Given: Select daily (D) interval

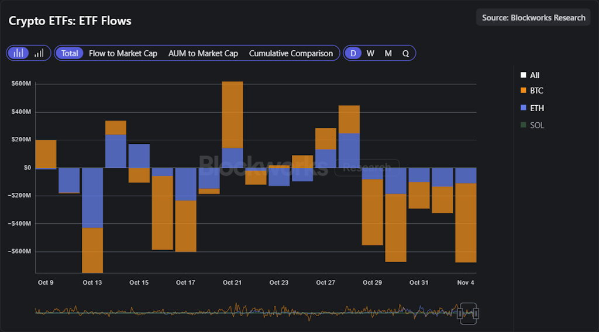Looking at the screenshot, I should [353, 53].
